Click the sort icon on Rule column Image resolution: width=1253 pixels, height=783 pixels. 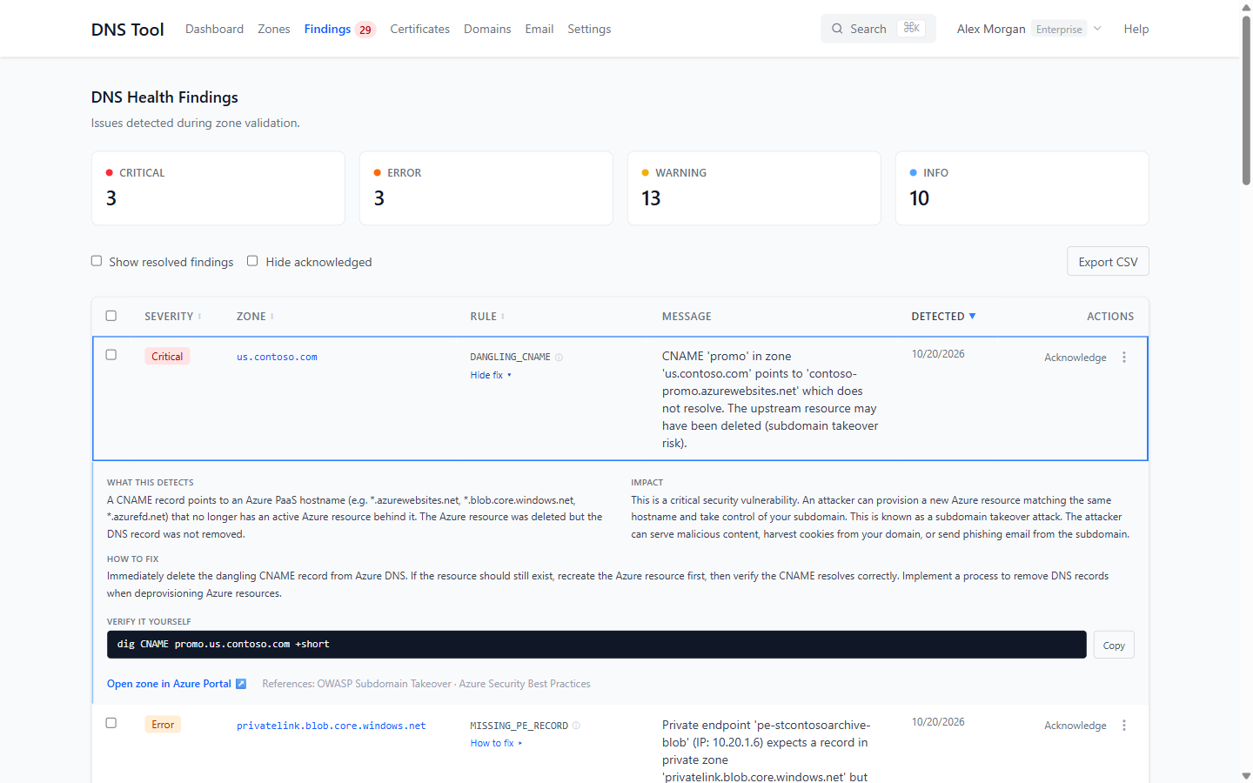click(503, 317)
